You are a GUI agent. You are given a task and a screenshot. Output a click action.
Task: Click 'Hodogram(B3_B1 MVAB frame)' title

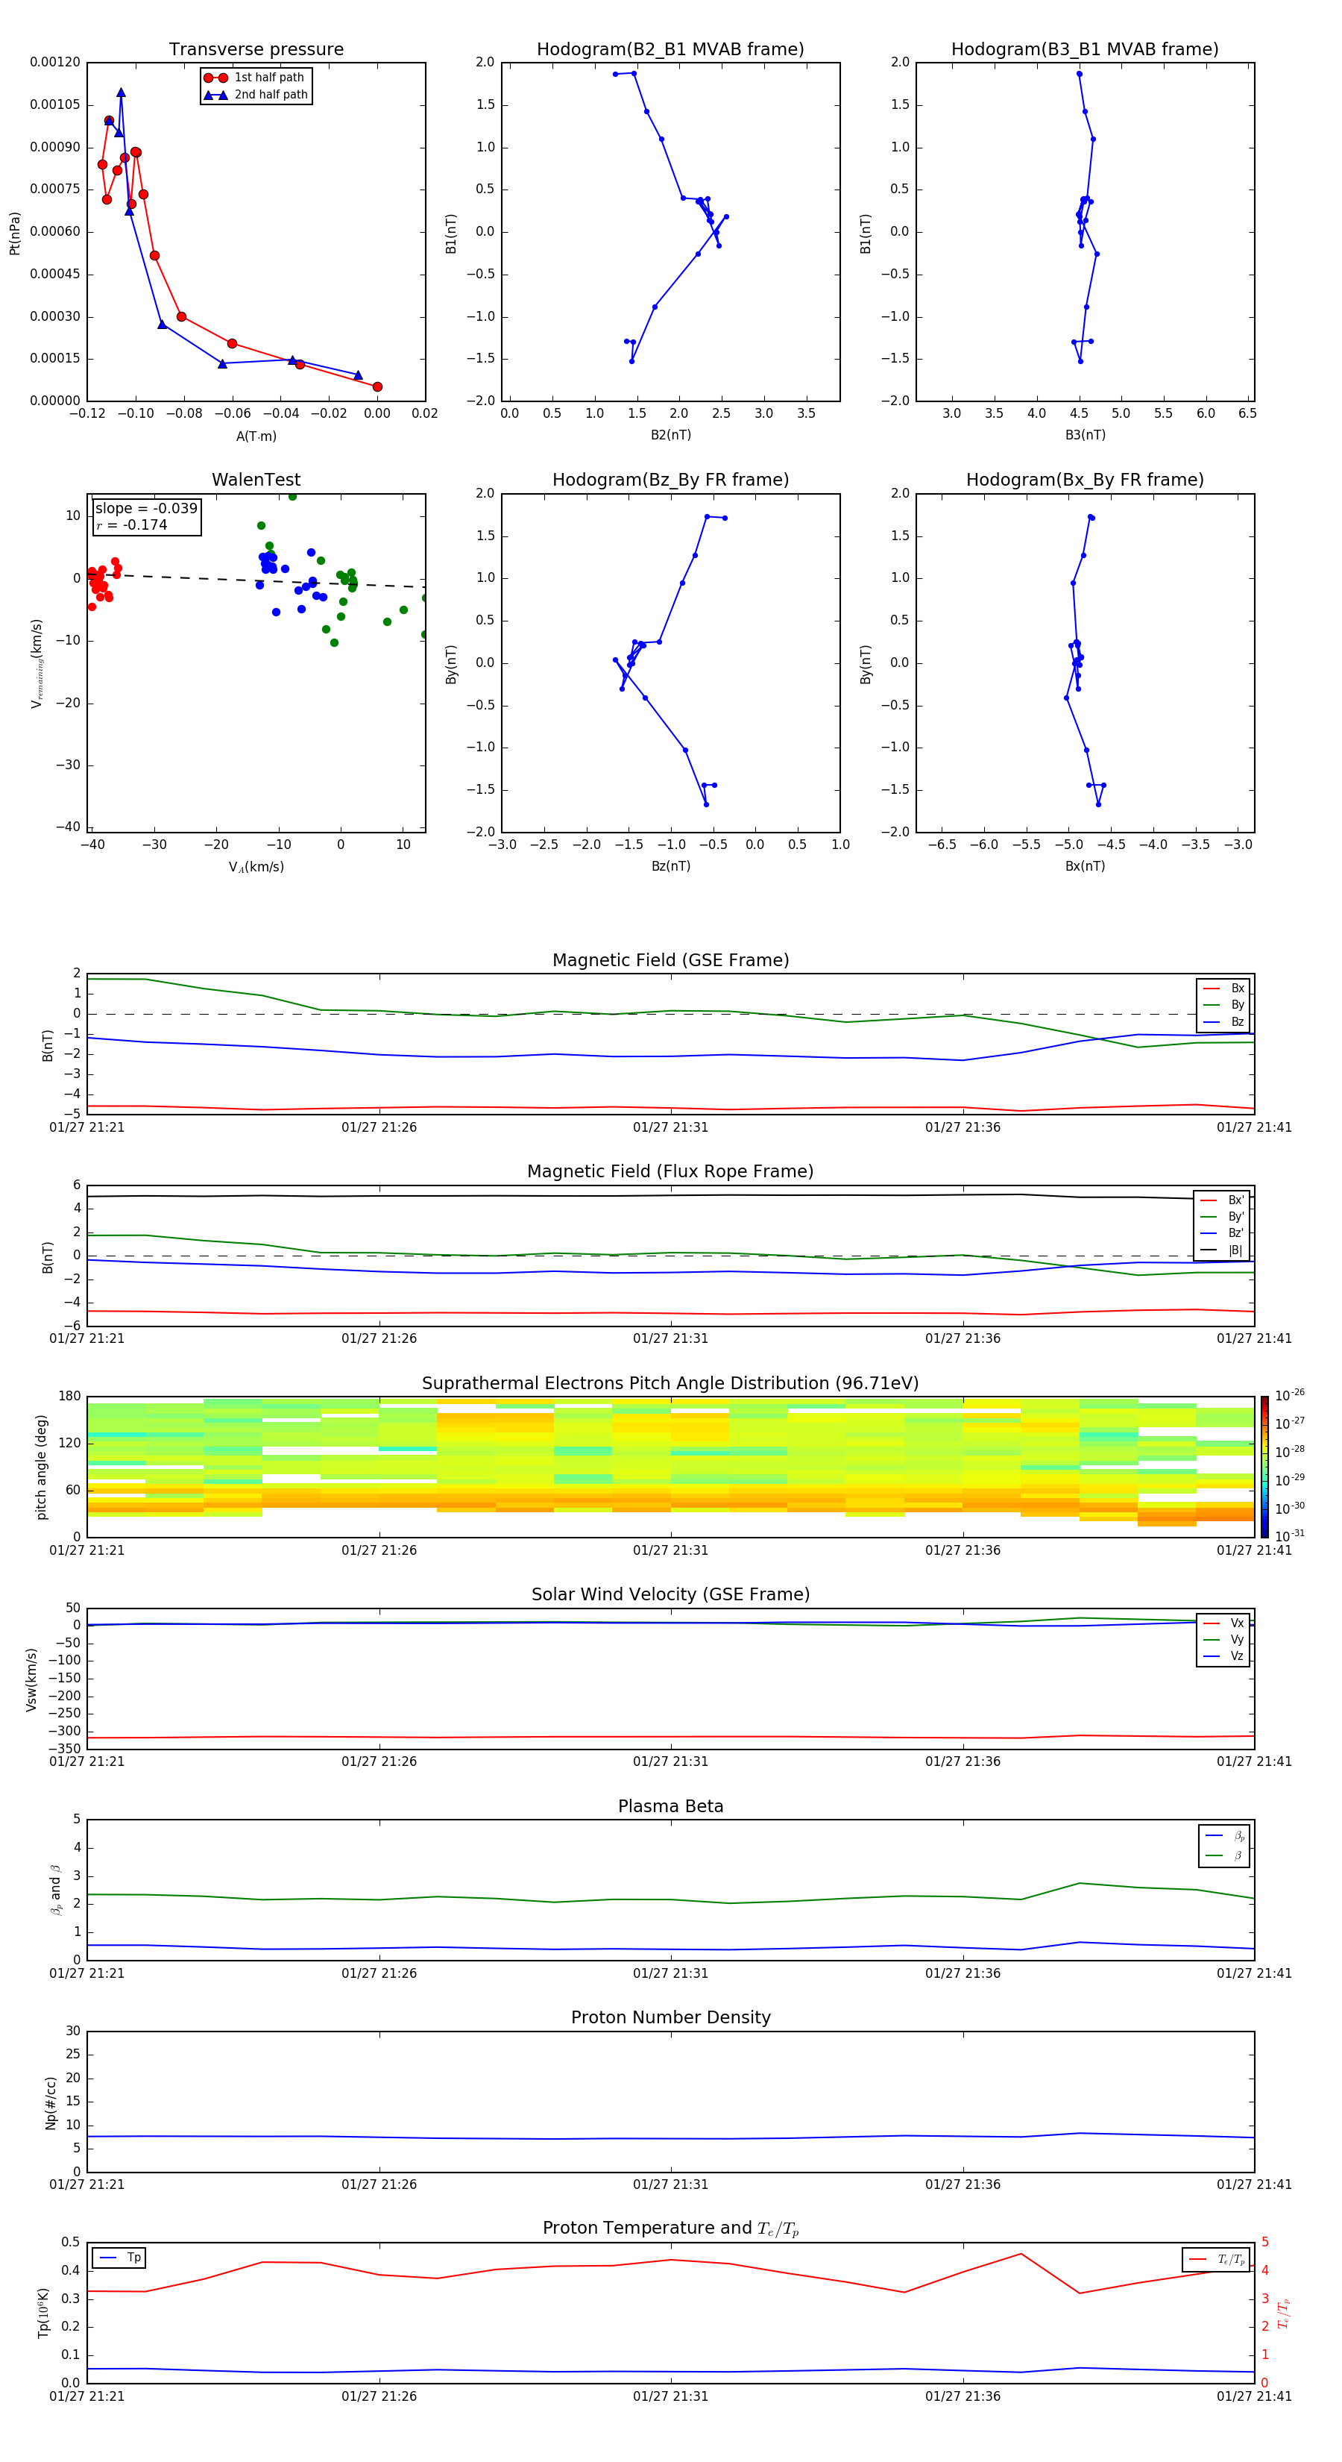point(1085,48)
